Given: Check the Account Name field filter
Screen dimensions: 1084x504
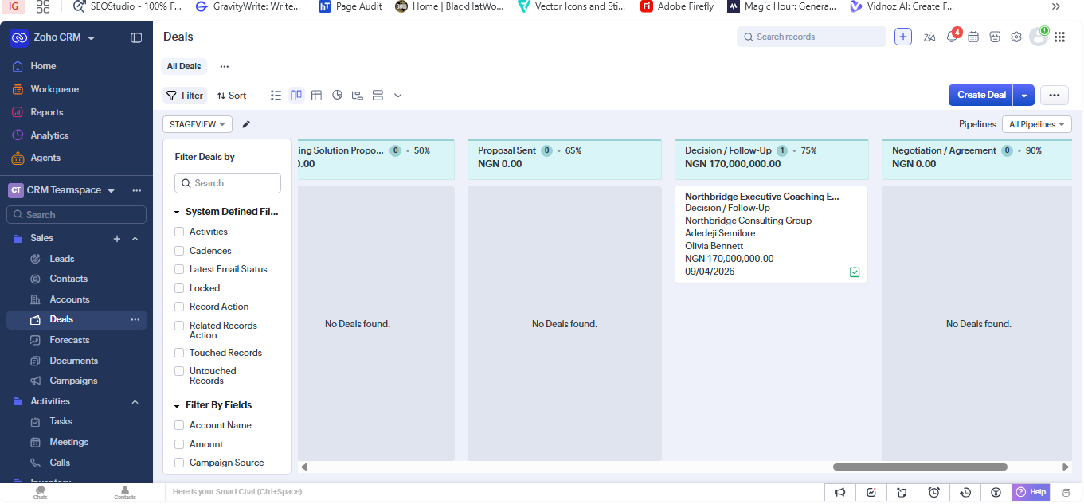Looking at the screenshot, I should click(179, 425).
